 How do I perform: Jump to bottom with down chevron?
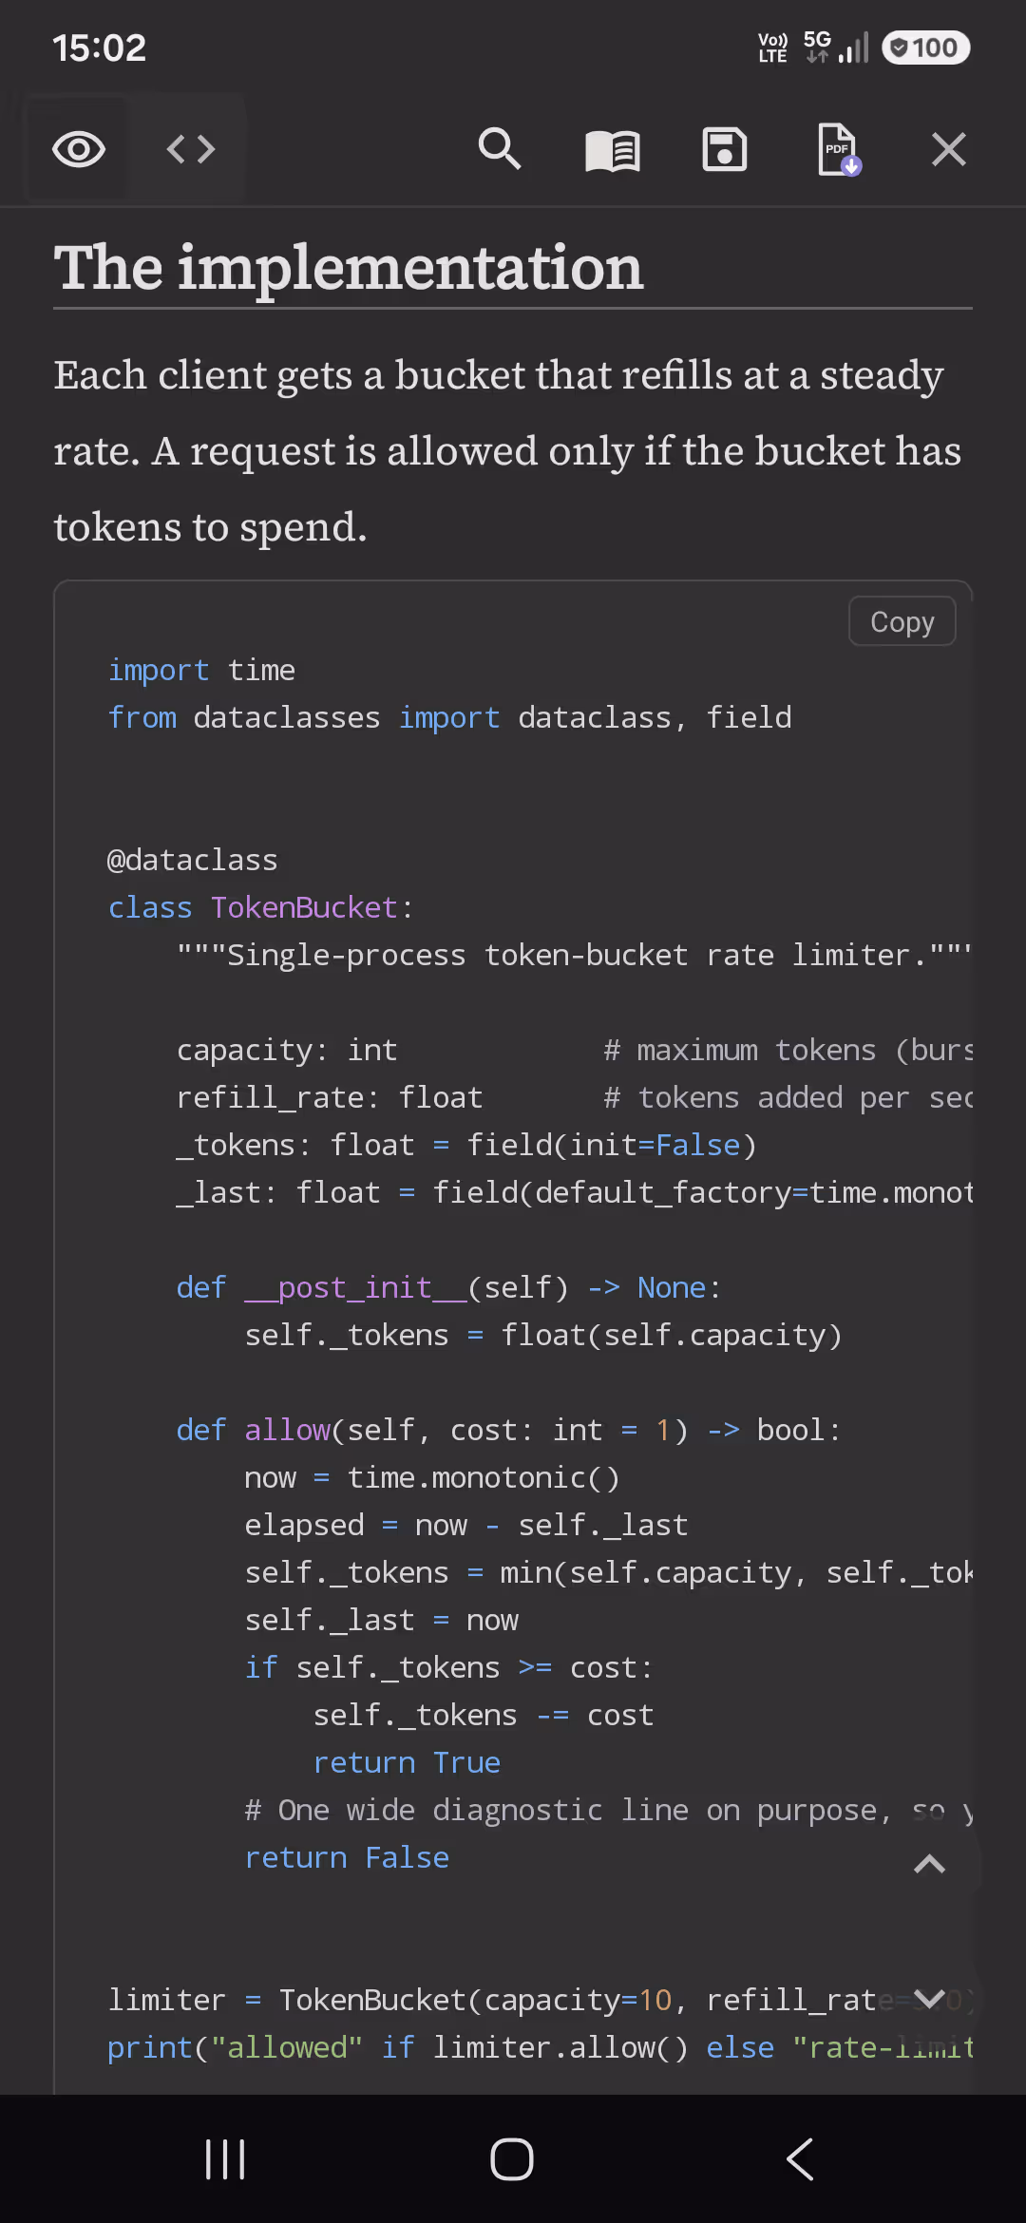[x=929, y=1999]
